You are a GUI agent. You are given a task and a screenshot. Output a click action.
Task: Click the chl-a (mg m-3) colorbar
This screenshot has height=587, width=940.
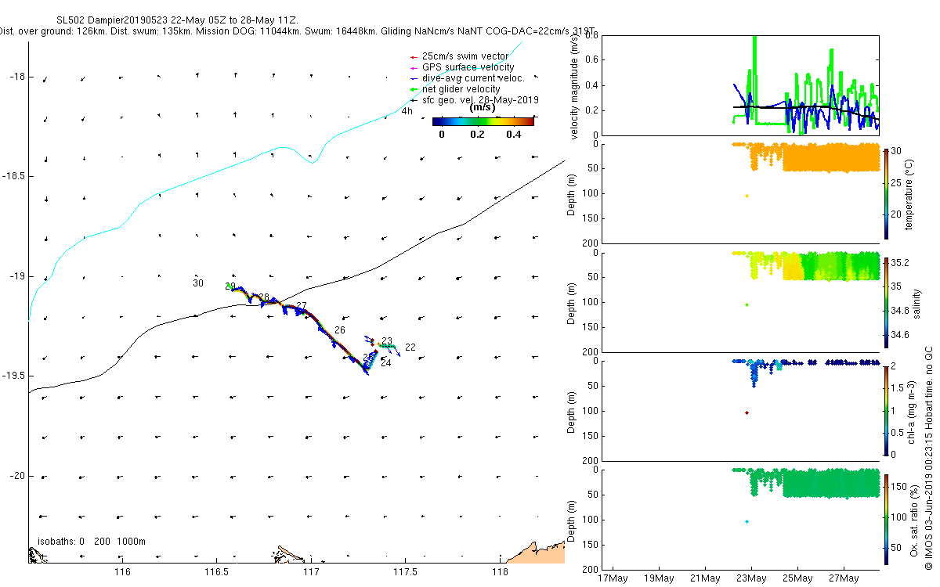coord(886,410)
